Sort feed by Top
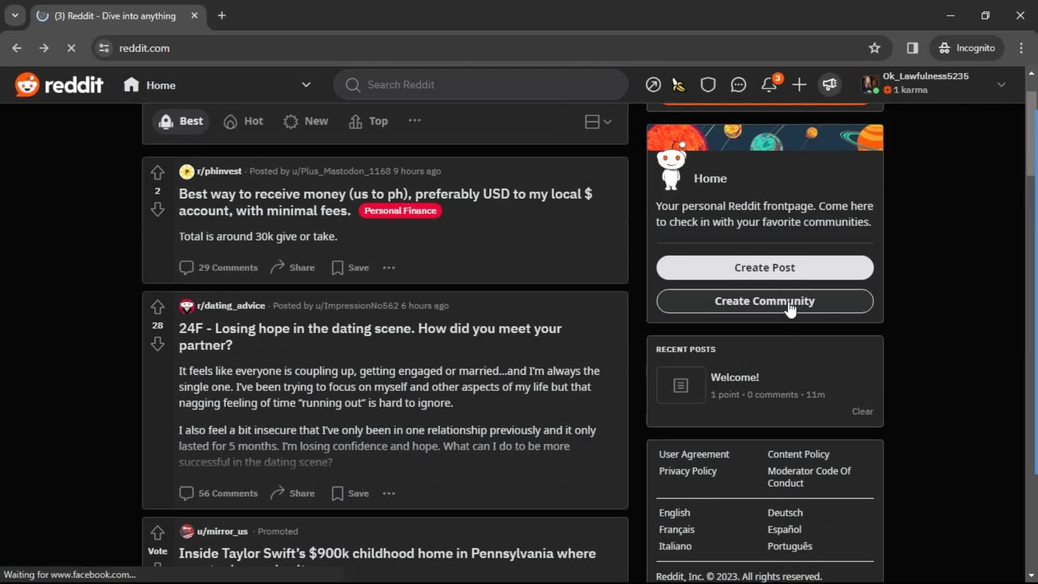Viewport: 1038px width, 584px height. click(369, 121)
